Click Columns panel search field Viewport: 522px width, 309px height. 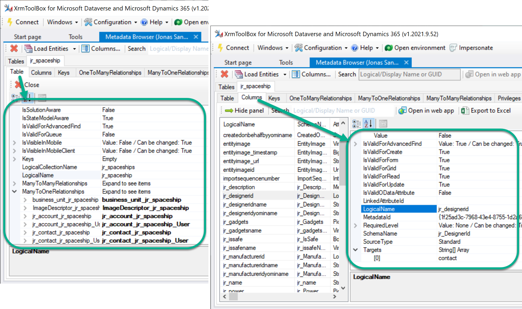(342, 110)
